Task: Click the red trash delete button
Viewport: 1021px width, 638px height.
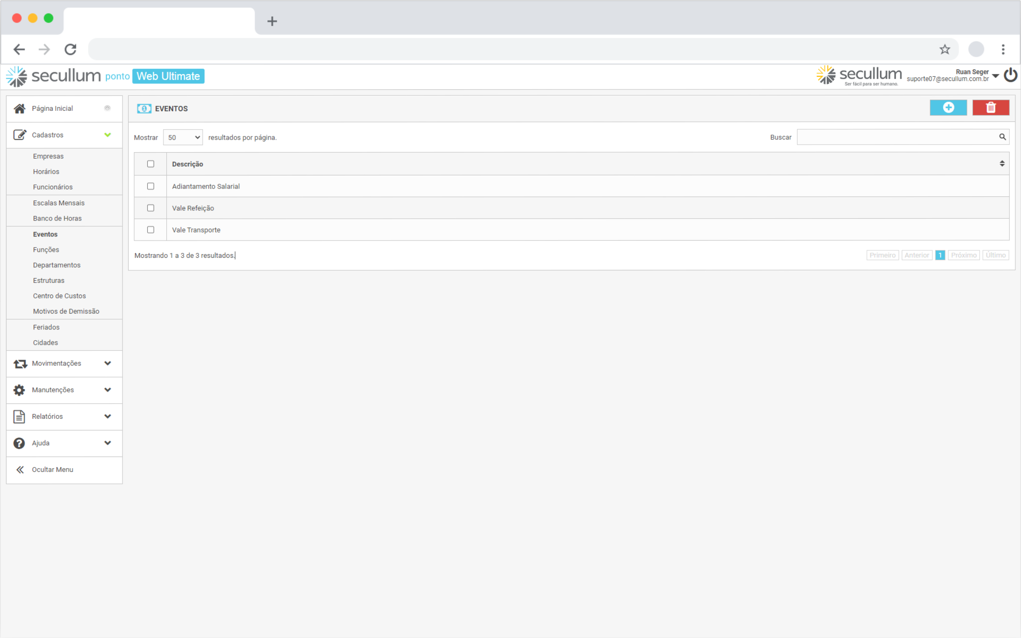Action: [990, 107]
